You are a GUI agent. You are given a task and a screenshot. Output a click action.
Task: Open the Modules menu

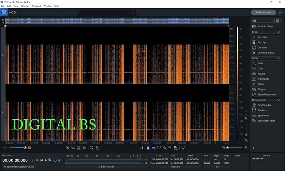tap(25, 6)
